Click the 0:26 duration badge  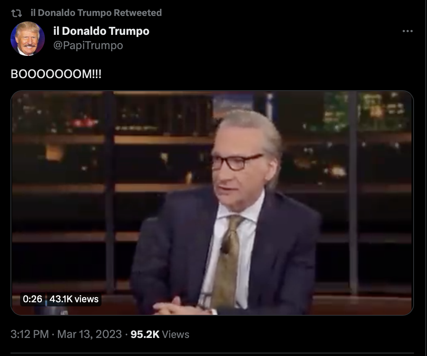click(32, 299)
